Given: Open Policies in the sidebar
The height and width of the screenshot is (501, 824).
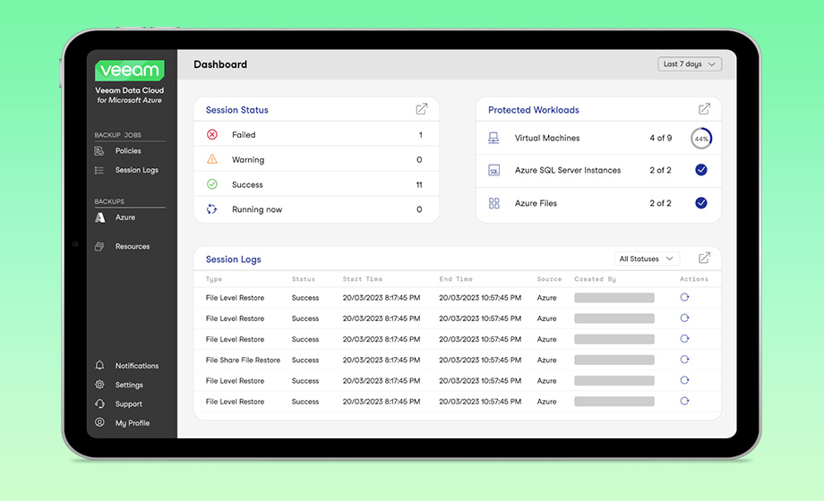Looking at the screenshot, I should (128, 150).
